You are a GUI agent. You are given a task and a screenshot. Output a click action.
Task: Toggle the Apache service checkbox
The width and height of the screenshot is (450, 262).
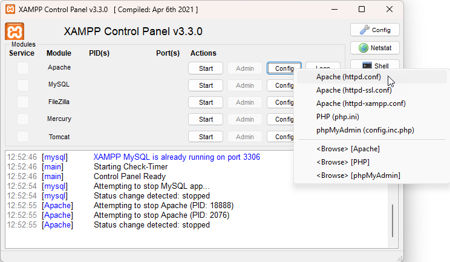(x=22, y=68)
